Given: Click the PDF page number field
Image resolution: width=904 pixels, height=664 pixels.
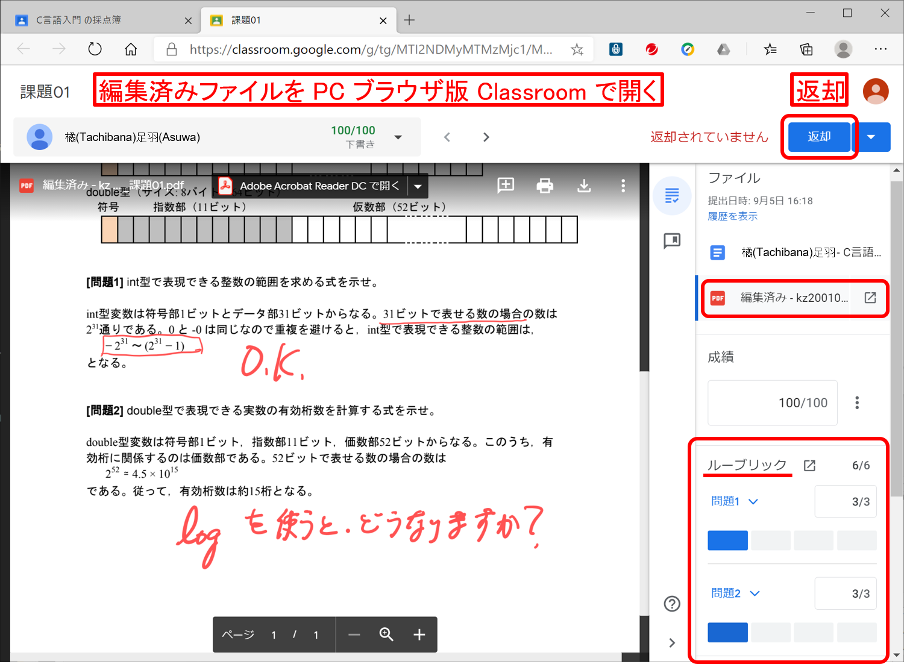Looking at the screenshot, I should [x=274, y=635].
